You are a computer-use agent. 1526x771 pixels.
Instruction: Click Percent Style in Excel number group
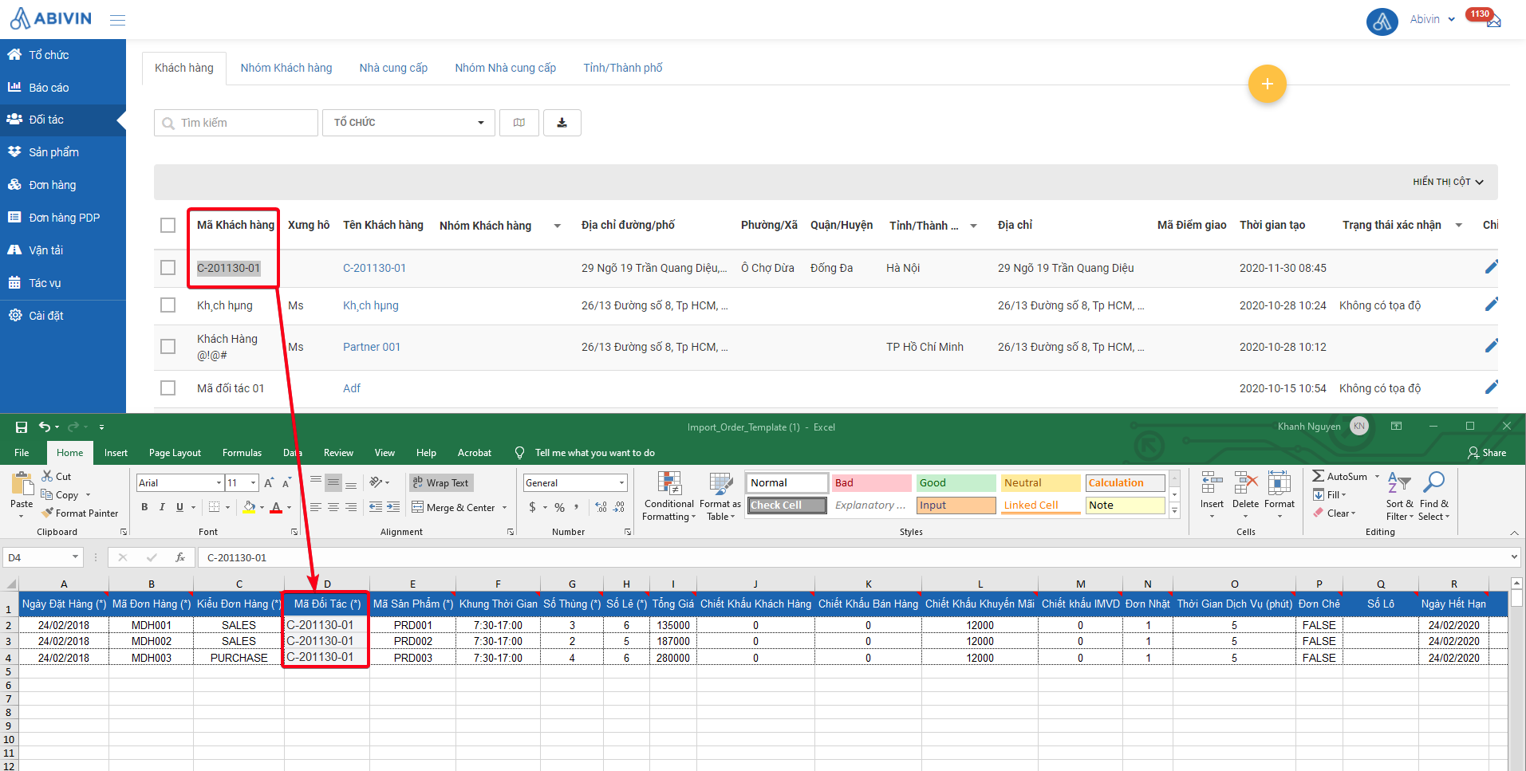(560, 507)
